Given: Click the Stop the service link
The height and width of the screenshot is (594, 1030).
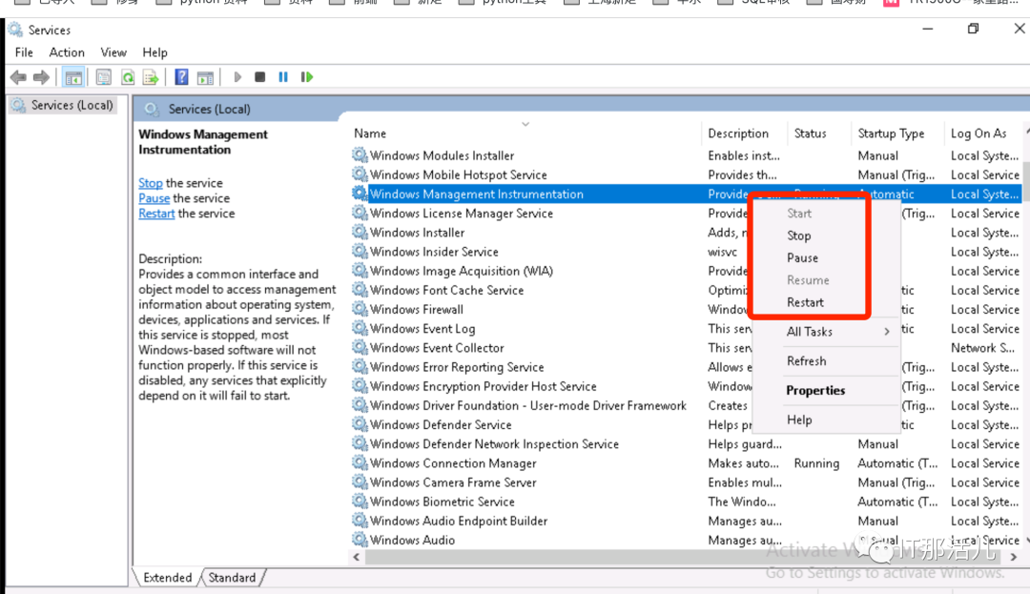Looking at the screenshot, I should pyautogui.click(x=151, y=183).
